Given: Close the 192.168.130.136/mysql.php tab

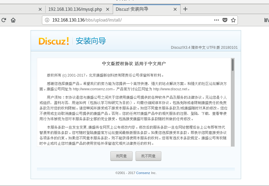Looking at the screenshot, I should [x=108, y=9].
